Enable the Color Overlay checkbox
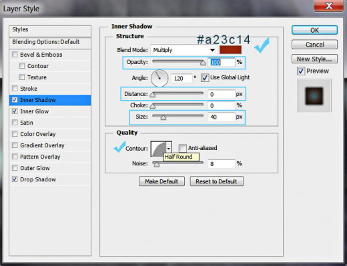347x266 pixels. point(15,134)
